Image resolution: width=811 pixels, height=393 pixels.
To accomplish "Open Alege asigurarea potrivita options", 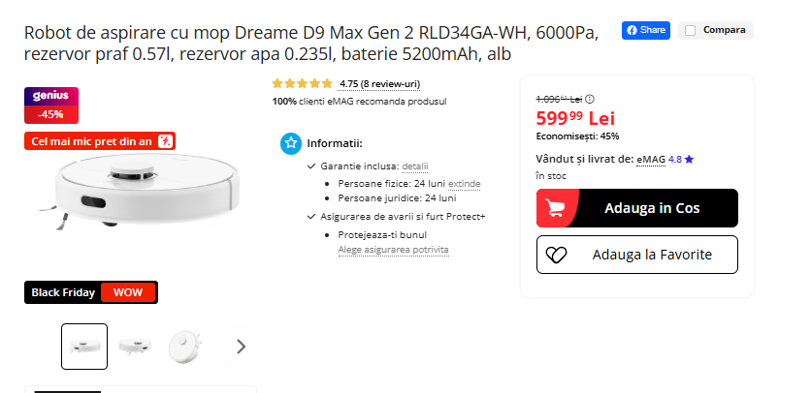I will (x=393, y=250).
